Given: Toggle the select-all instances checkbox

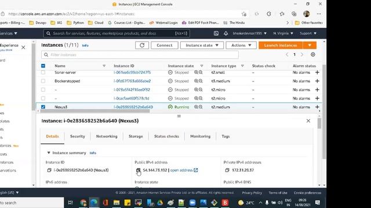Looking at the screenshot, I should (43, 66).
